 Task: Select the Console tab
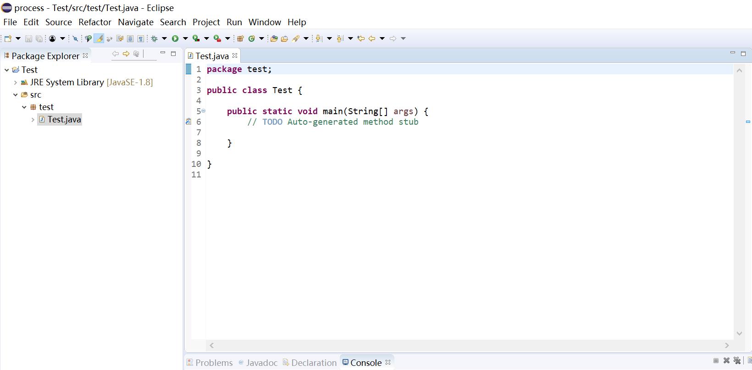click(x=366, y=363)
